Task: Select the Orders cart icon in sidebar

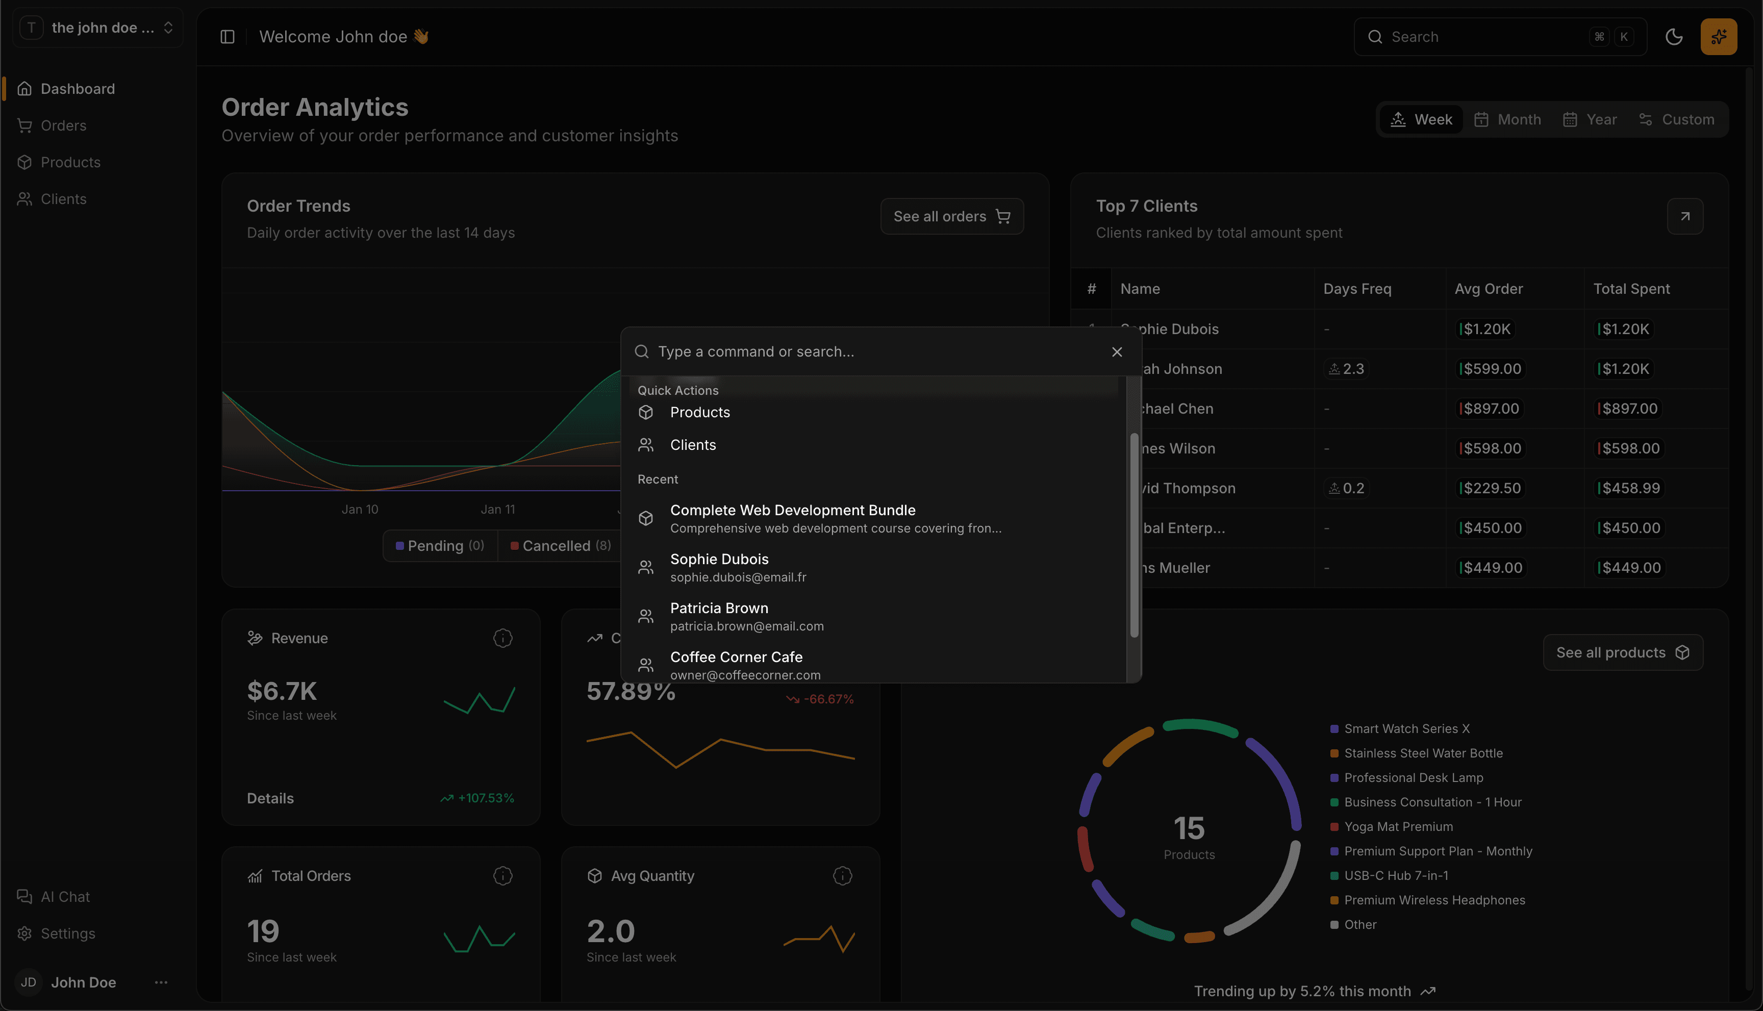Action: tap(25, 125)
